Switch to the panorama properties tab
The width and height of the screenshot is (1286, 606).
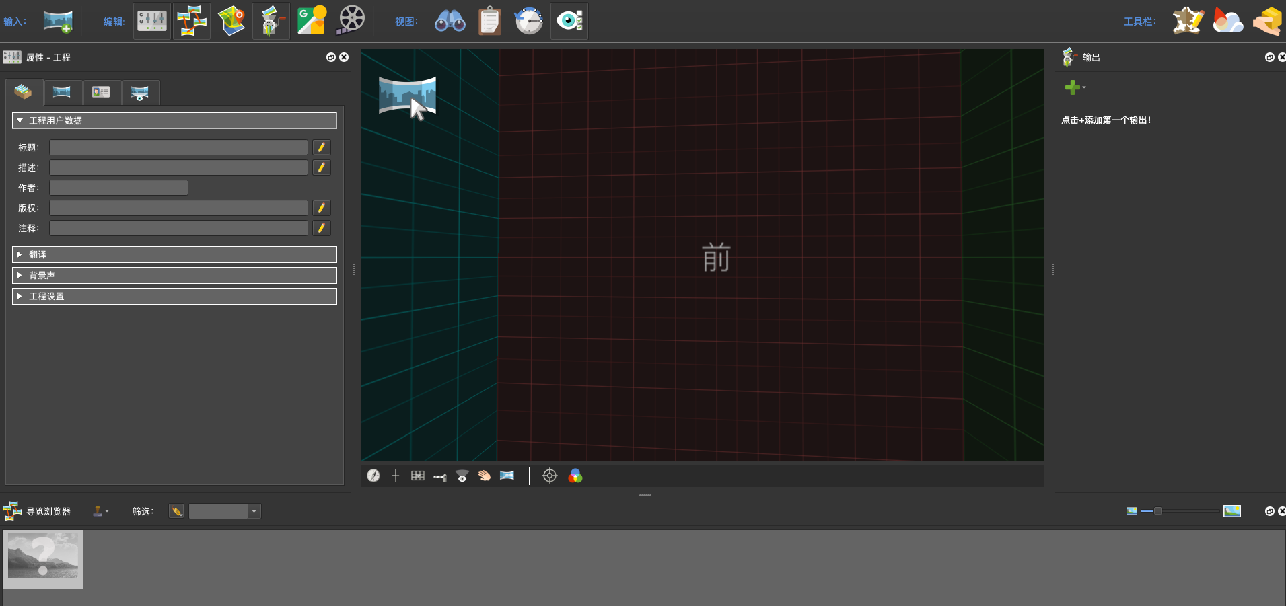click(x=62, y=92)
